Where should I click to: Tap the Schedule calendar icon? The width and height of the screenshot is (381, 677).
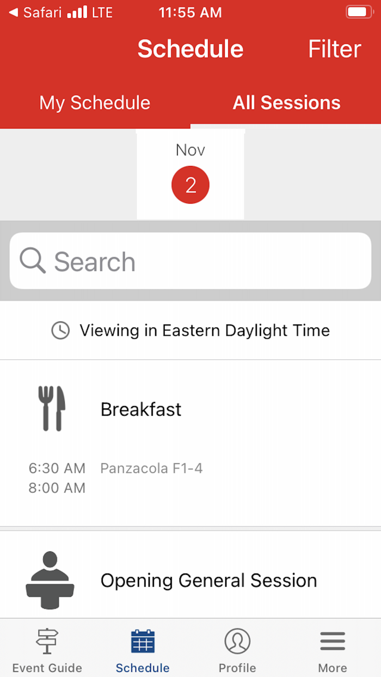click(x=143, y=642)
